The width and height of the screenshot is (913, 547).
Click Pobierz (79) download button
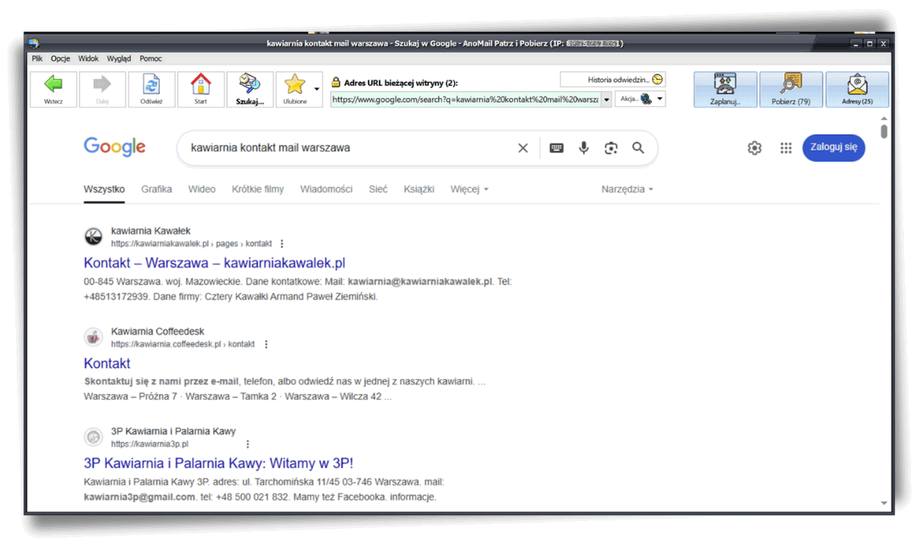click(791, 89)
